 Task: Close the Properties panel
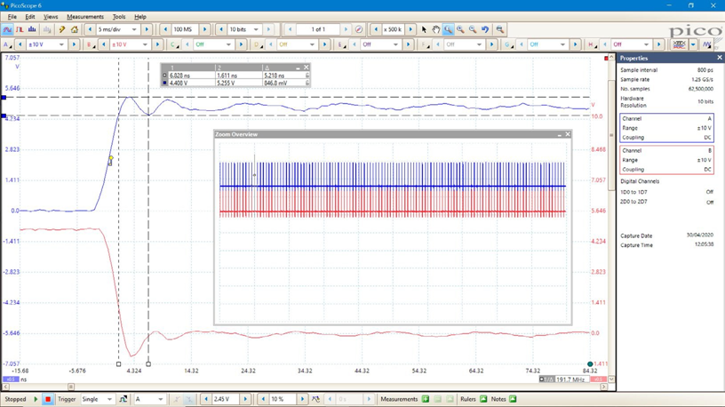pos(719,58)
